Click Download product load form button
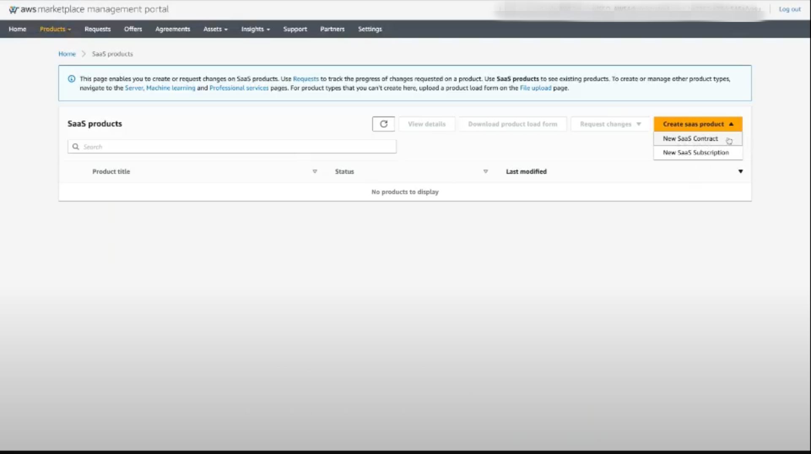Screen dimensions: 811x454 513,124
